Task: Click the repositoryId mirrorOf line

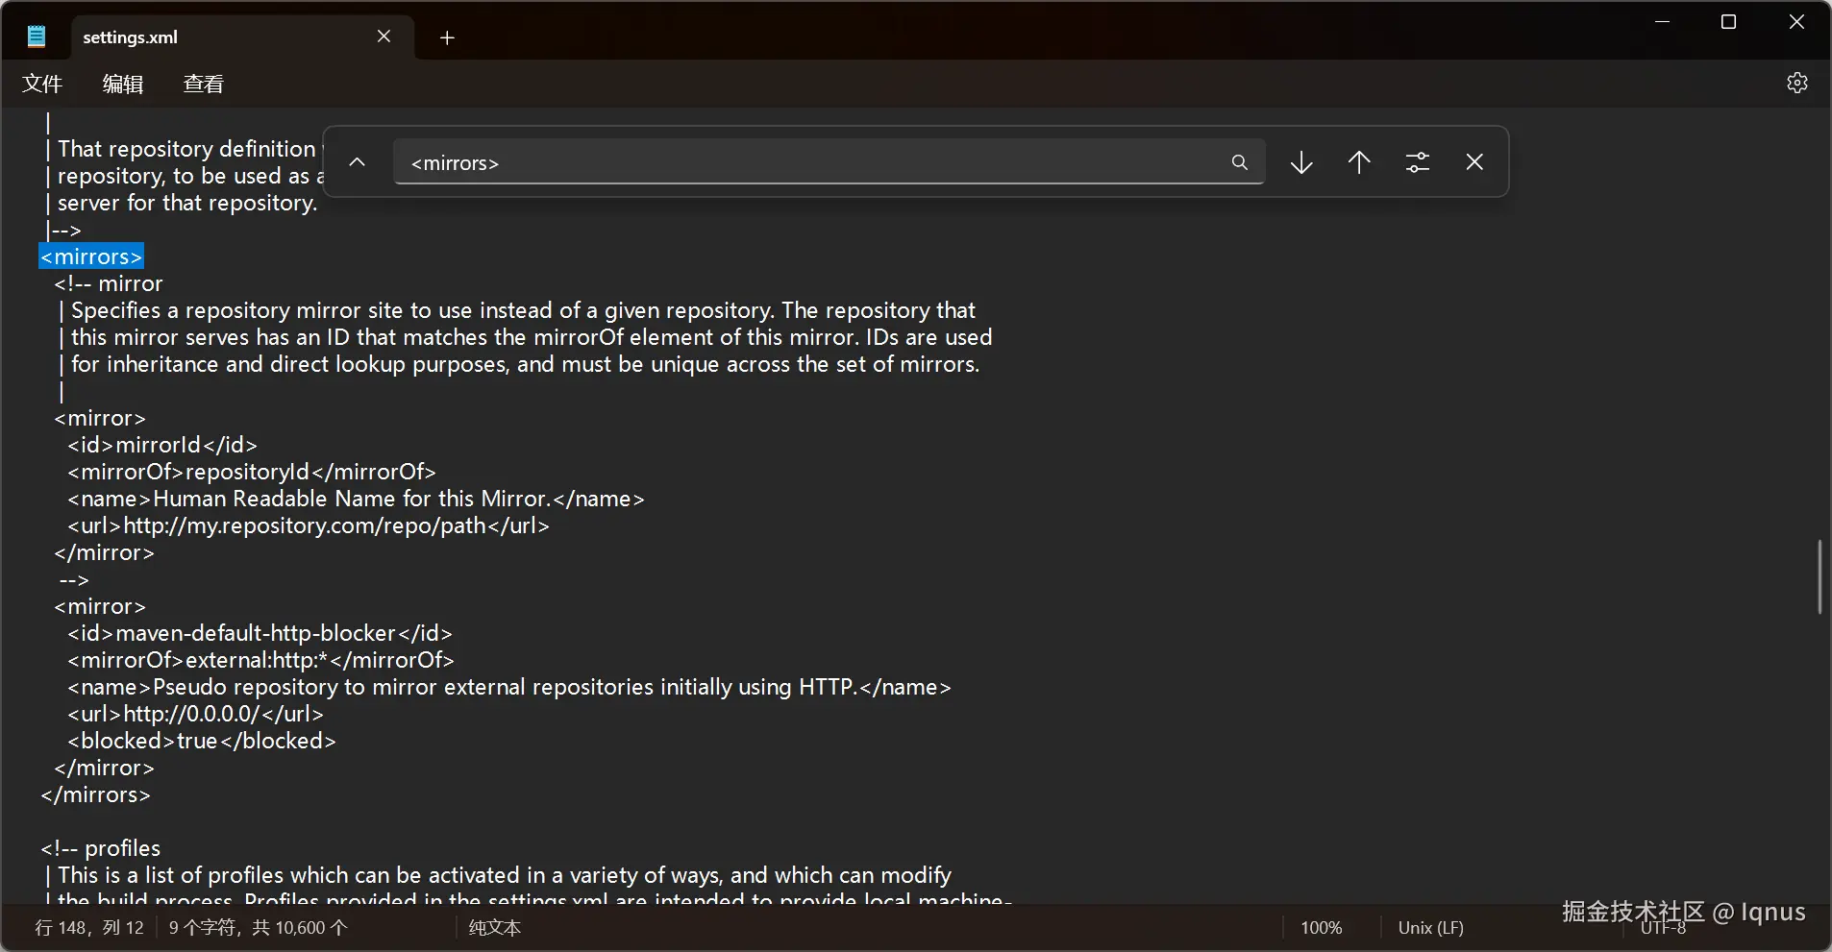Action: click(x=252, y=472)
